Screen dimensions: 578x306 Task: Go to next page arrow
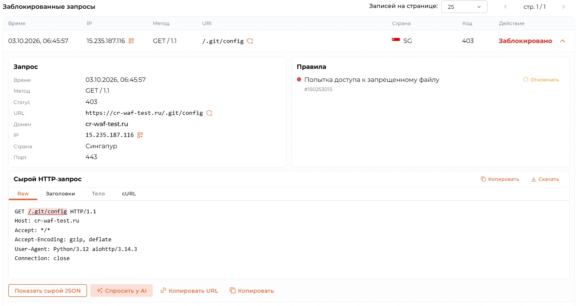(563, 7)
